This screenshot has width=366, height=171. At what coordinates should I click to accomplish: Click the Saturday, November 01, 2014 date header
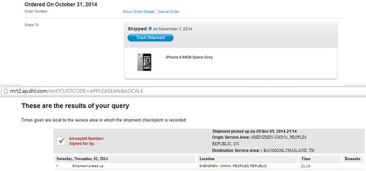(82, 159)
